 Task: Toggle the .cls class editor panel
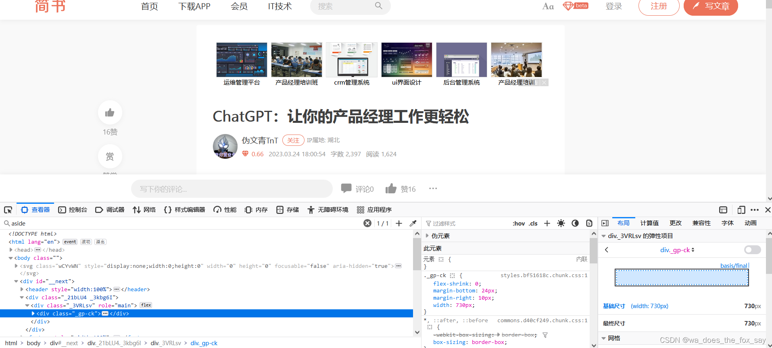[533, 224]
